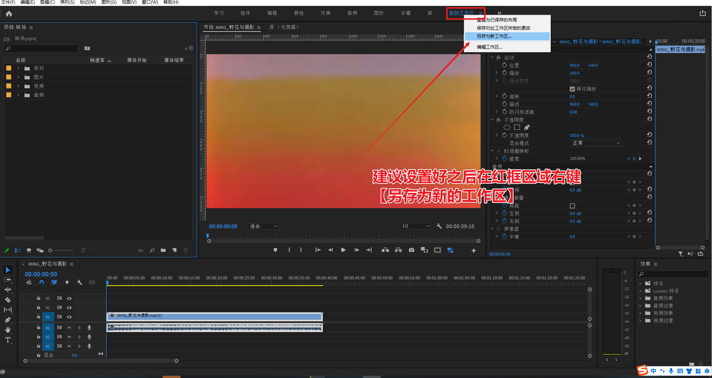Expand the 音频 bin in Project panel
This screenshot has height=378, width=712.
(x=18, y=95)
